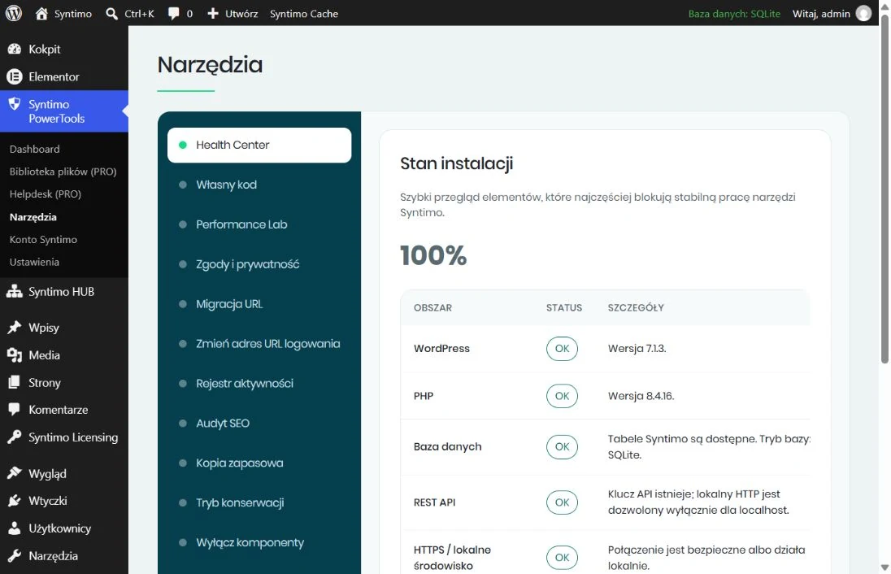The height and width of the screenshot is (574, 891).
Task: Open Syntimo Cache in admin bar
Action: click(303, 14)
